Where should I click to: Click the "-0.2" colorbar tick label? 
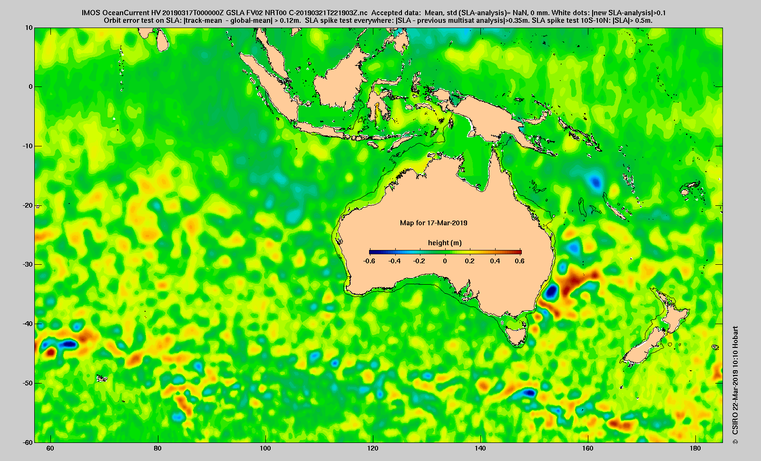pyautogui.click(x=420, y=261)
